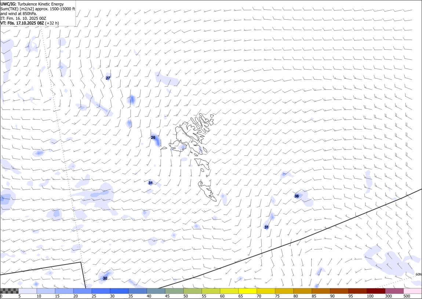Click the legend tick label 500
Screen dimensions: 422x299
click(x=407, y=296)
